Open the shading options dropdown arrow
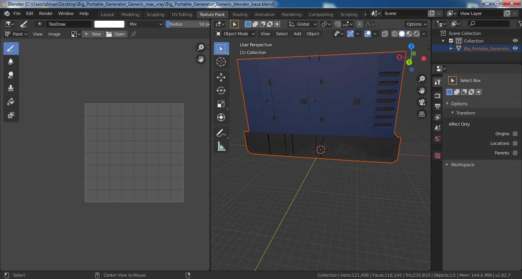The height and width of the screenshot is (279, 522). click(x=424, y=34)
